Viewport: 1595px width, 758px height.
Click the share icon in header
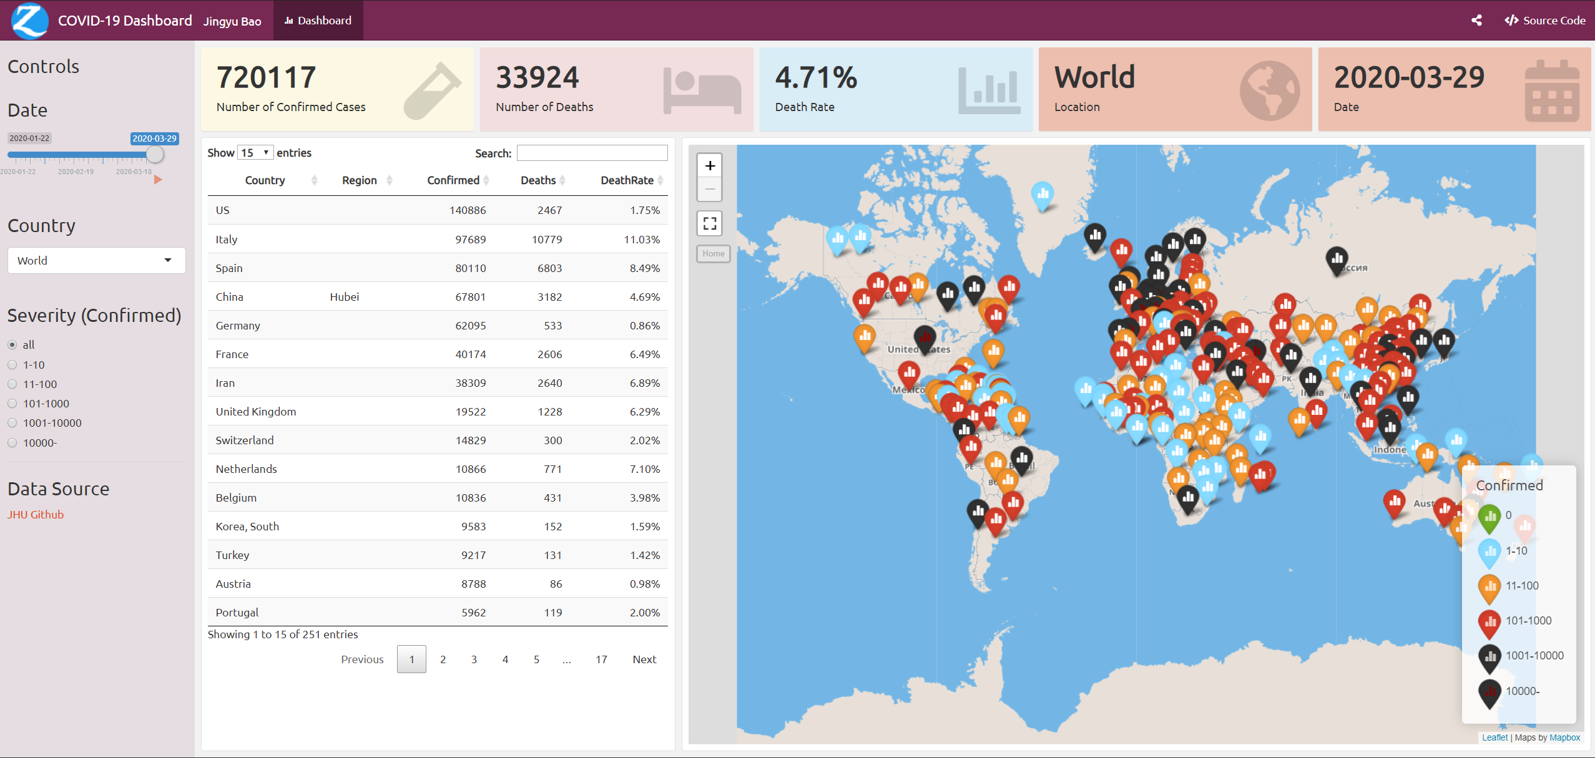click(x=1476, y=20)
